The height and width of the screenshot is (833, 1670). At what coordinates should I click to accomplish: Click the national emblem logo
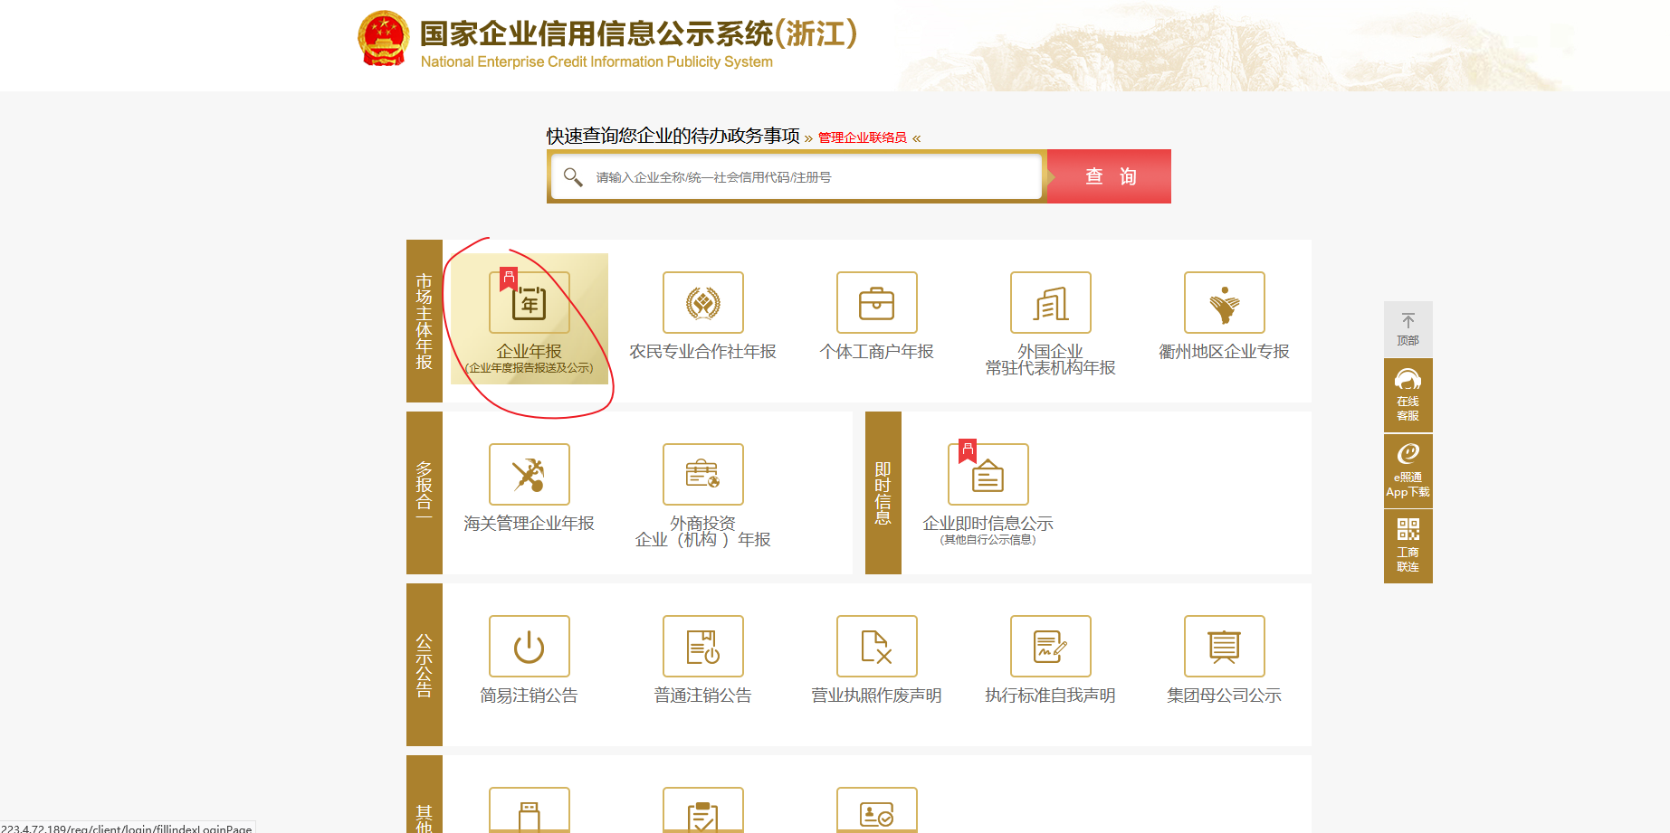[384, 39]
